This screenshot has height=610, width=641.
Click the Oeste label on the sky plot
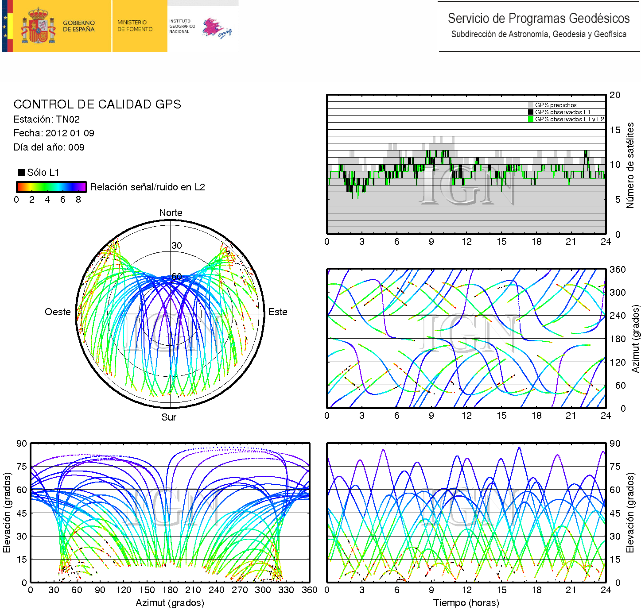pos(58,312)
